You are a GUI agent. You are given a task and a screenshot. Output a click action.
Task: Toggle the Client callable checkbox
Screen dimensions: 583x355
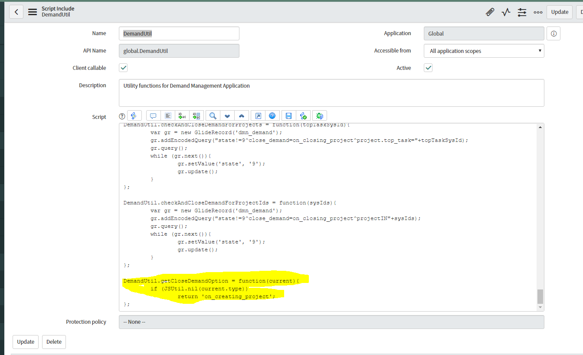pos(123,68)
